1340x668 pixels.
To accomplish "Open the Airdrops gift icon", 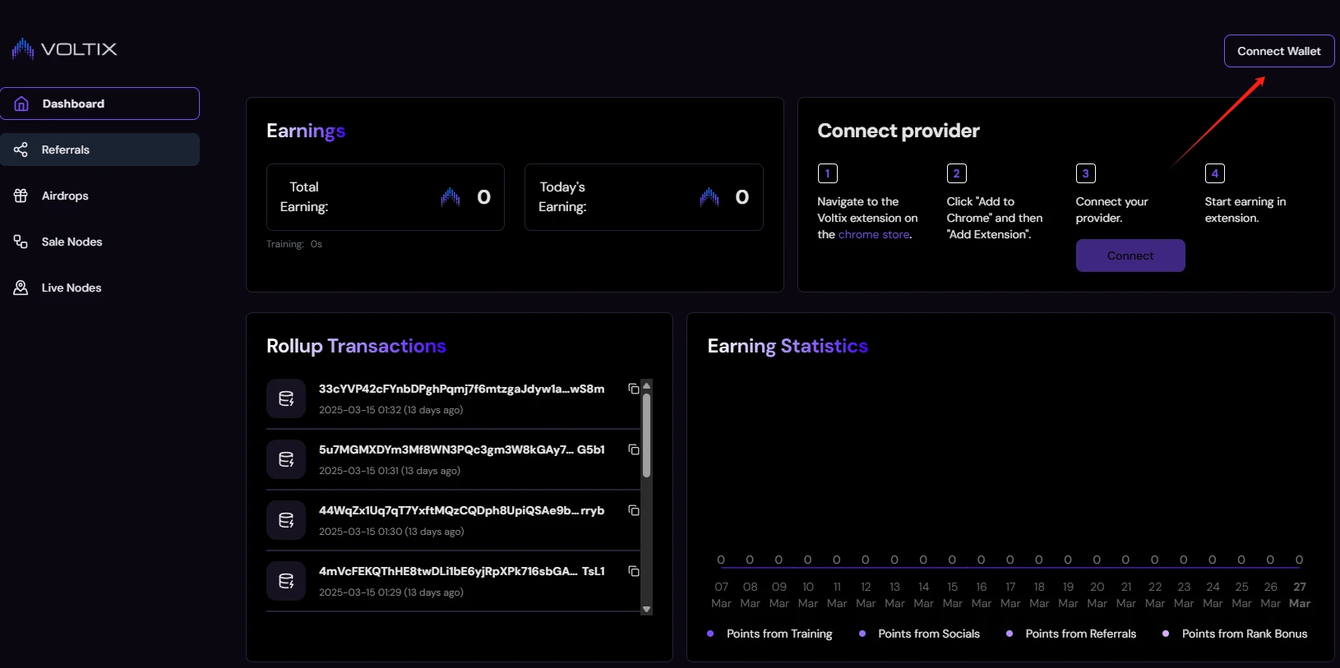I will (x=21, y=196).
